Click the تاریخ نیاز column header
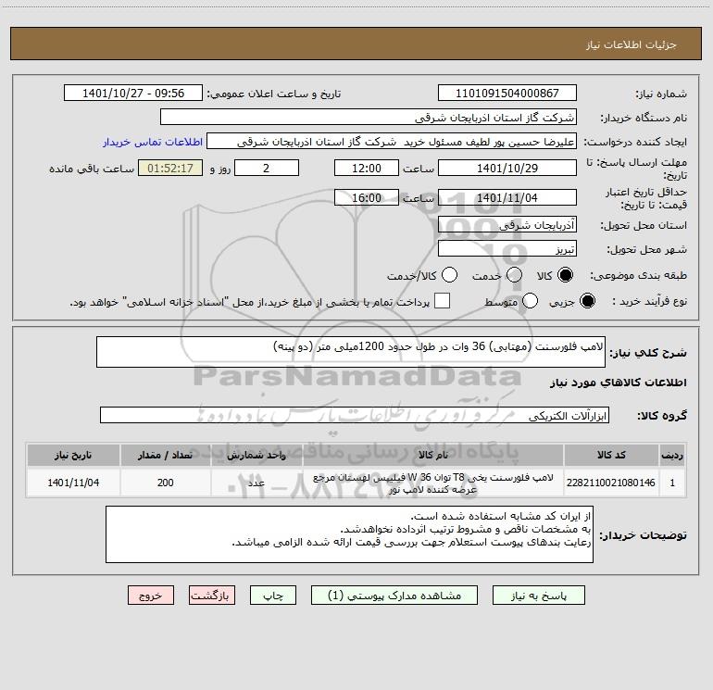This screenshot has height=690, width=713. click(x=73, y=456)
